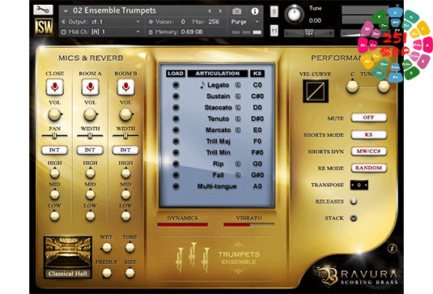The width and height of the screenshot is (433, 294).
Task: Toggle load dot for Staccato
Action: point(176,108)
